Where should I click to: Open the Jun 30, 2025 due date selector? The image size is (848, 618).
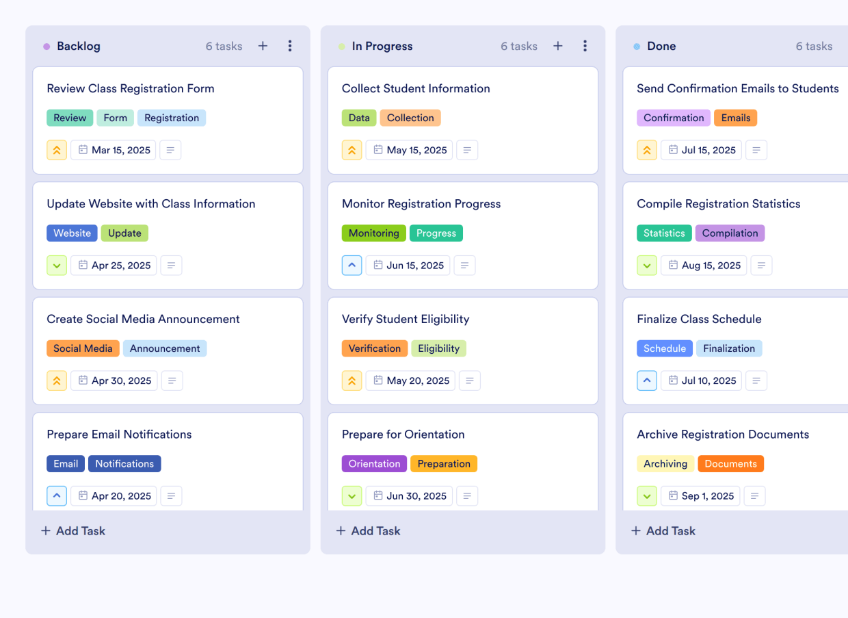408,495
